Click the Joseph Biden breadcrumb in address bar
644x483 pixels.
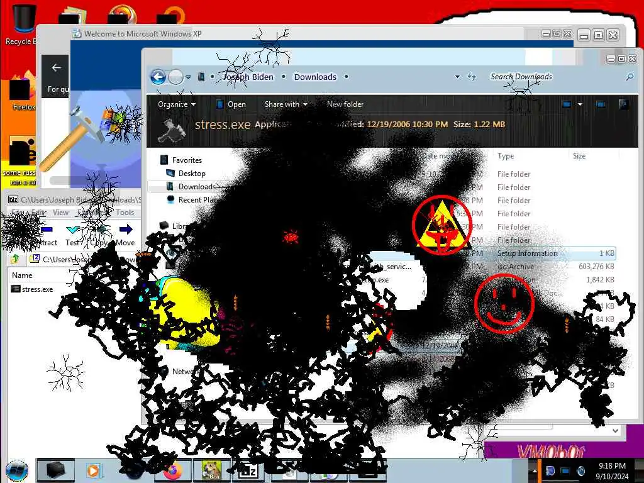click(x=248, y=77)
